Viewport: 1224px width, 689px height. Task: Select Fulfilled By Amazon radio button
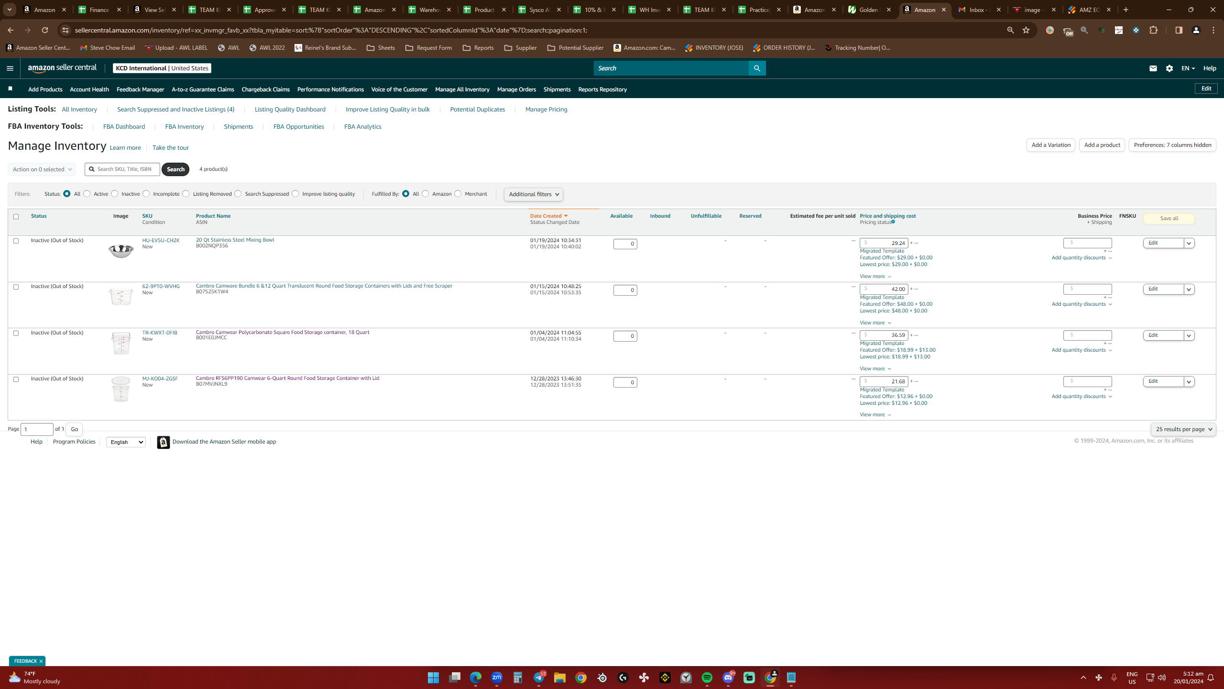(425, 194)
